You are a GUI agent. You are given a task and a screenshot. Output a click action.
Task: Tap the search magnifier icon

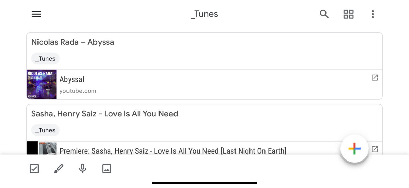coord(324,14)
